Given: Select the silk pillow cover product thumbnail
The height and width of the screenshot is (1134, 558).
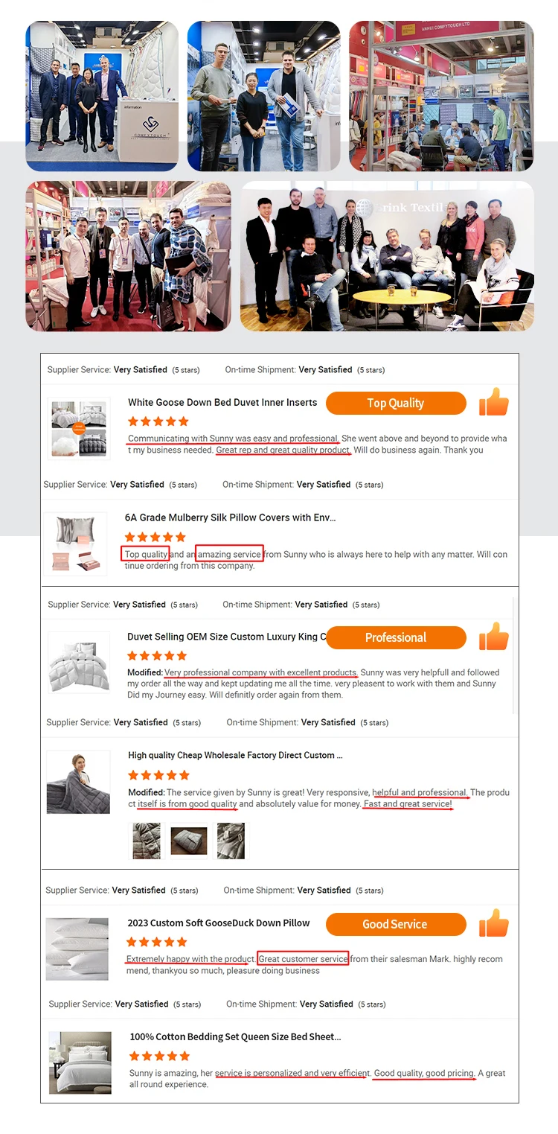Looking at the screenshot, I should [75, 544].
